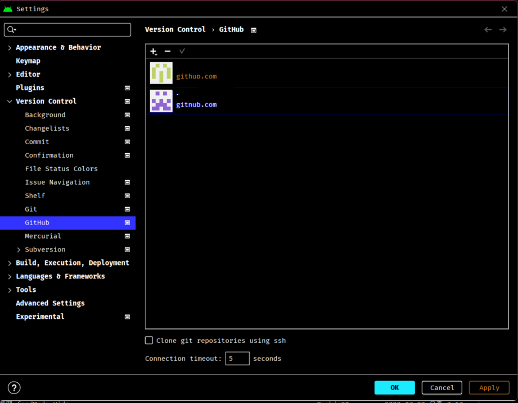
Task: Open Changelists settings page
Action: point(47,129)
